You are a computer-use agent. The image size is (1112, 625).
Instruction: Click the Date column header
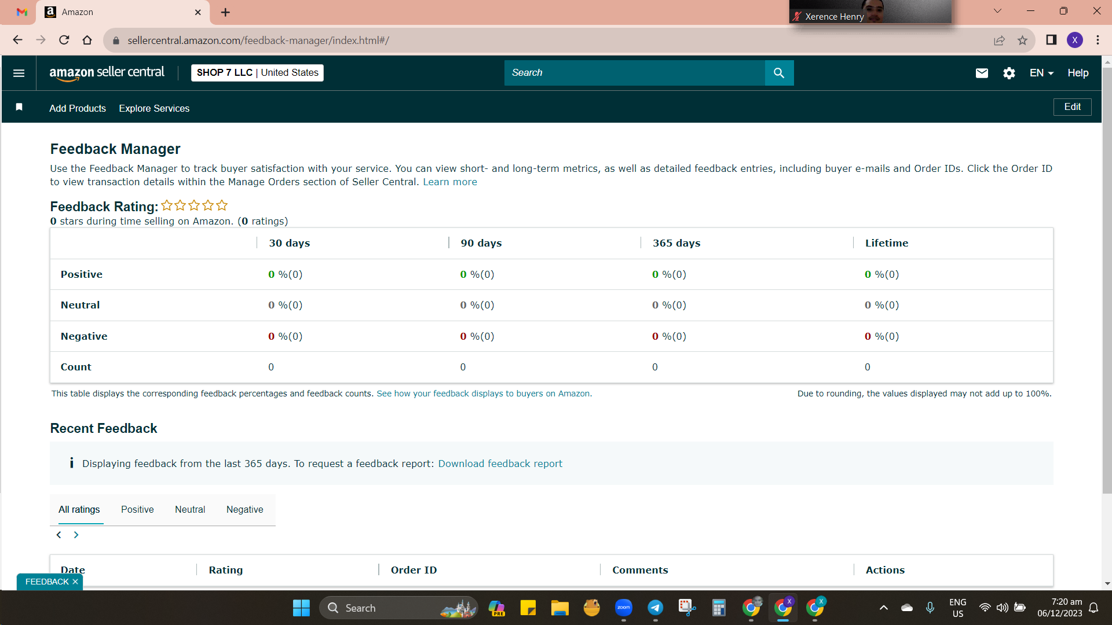pos(73,570)
